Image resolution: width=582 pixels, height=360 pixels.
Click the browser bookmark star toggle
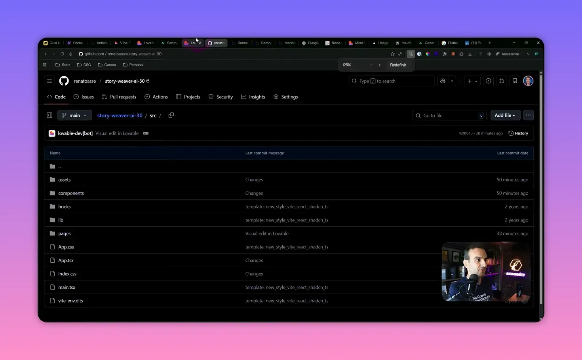pyautogui.click(x=392, y=54)
